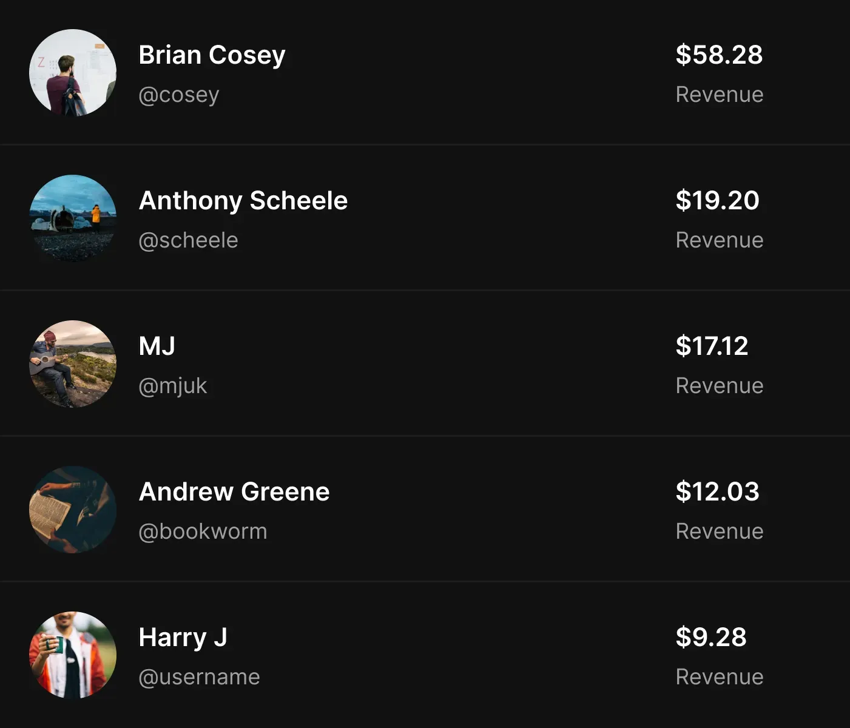Click Brian Cosey's profile avatar
The image size is (850, 728).
tap(73, 73)
